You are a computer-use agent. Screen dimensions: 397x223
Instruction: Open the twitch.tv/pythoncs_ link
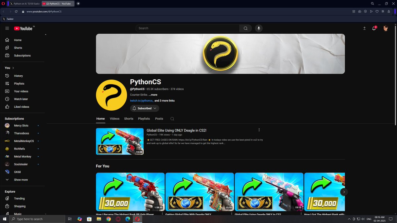click(142, 100)
